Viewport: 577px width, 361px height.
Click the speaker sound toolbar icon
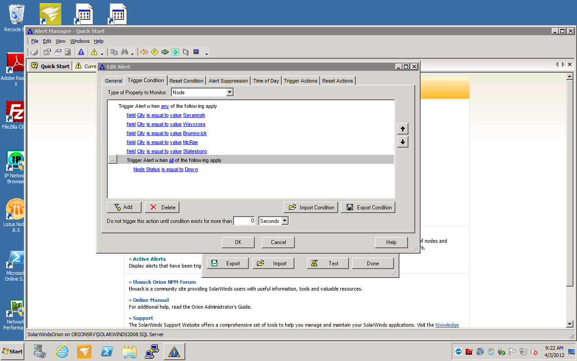point(144,52)
